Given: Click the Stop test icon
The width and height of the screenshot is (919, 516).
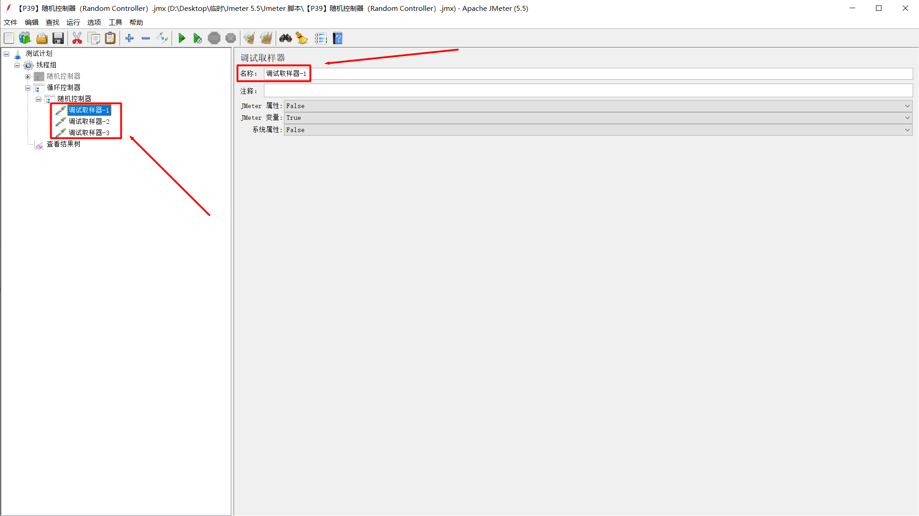Looking at the screenshot, I should pyautogui.click(x=214, y=38).
